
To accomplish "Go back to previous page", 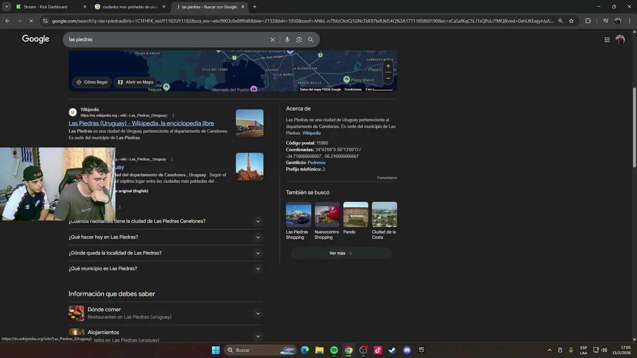I will click(x=7, y=21).
